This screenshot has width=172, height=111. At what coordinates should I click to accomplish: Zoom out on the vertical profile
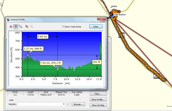coord(32,27)
